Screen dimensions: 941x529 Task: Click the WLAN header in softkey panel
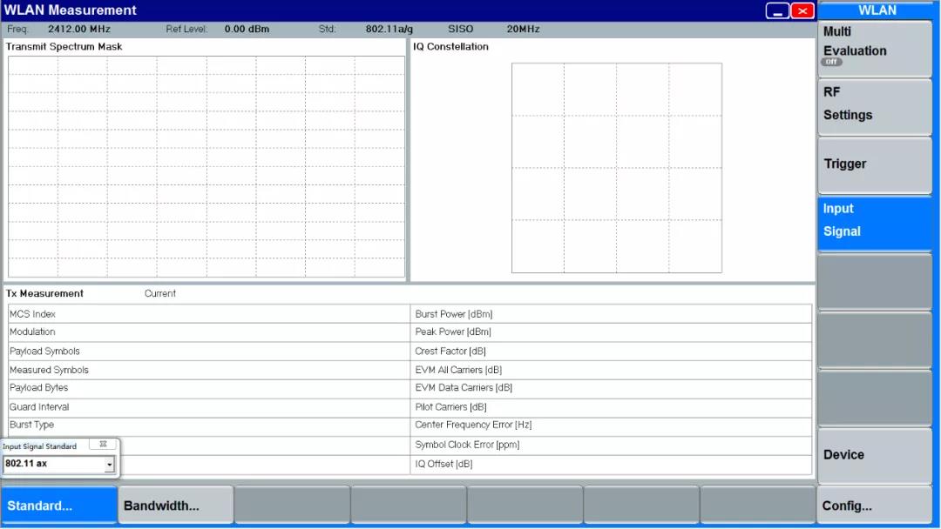click(x=877, y=10)
